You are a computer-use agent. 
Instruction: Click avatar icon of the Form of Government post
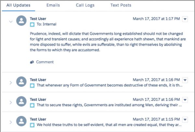21,81
